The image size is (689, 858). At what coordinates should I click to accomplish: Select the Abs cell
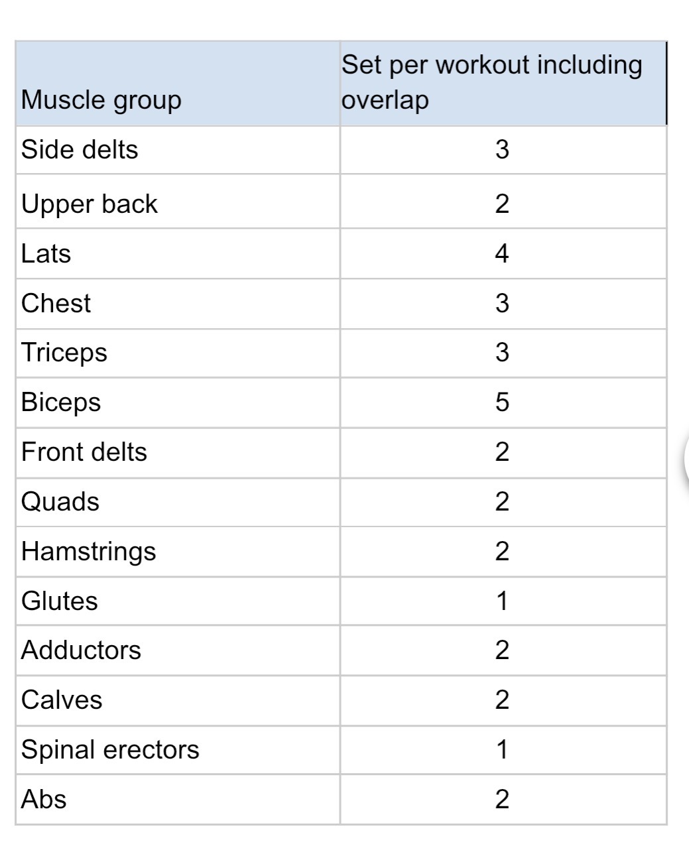coord(178,800)
